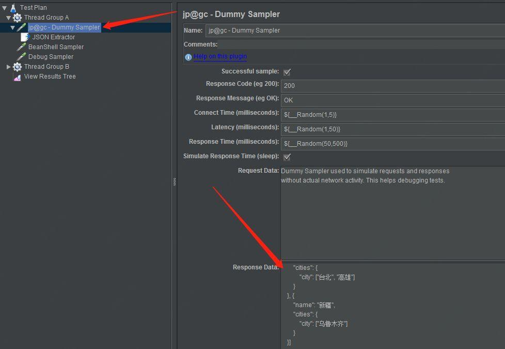The height and width of the screenshot is (349, 505).
Task: Click the View Results Tree icon
Action: click(x=18, y=77)
